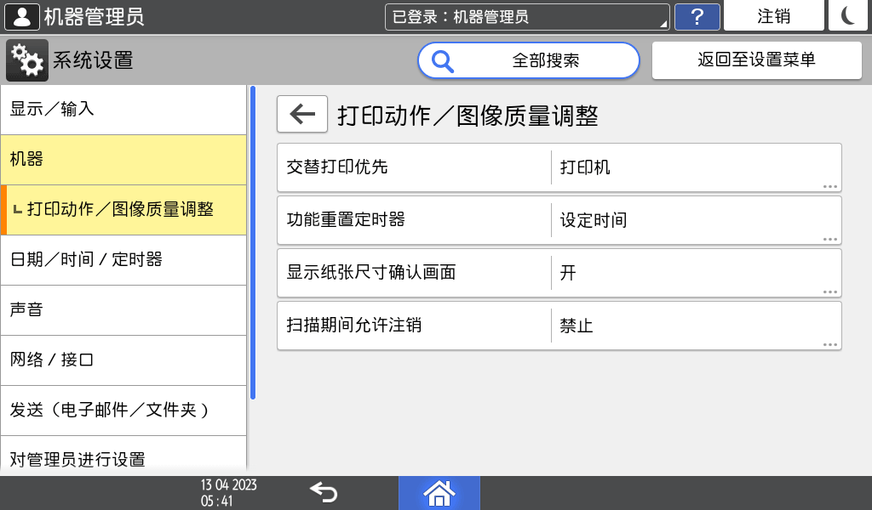Select 日期／时间／定时器 menu item
The height and width of the screenshot is (510, 872).
(123, 259)
